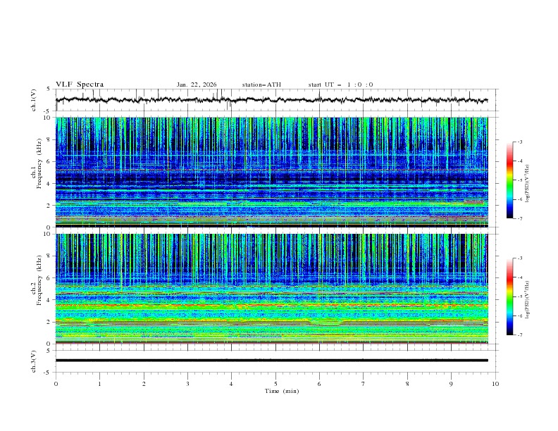
Task: Click the "start UT = 1 : 0 : 0" text
Action: point(340,85)
